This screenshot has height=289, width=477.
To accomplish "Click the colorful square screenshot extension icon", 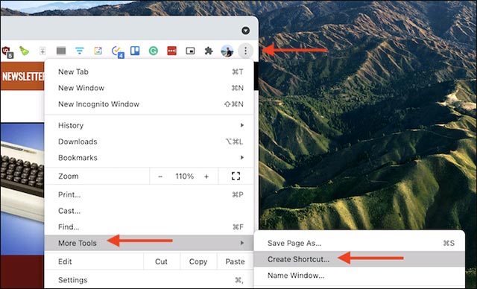I will click(x=98, y=51).
